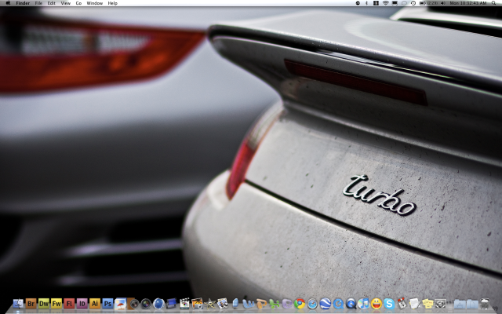This screenshot has height=314, width=502.
Task: Open Adobe Fireworks in the dock
Action: pyautogui.click(x=56, y=303)
